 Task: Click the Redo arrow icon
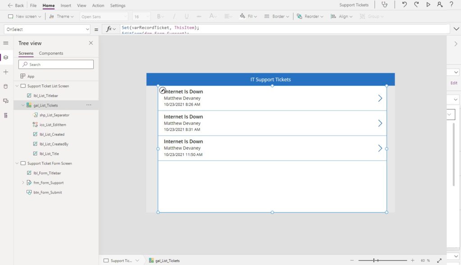click(416, 4)
